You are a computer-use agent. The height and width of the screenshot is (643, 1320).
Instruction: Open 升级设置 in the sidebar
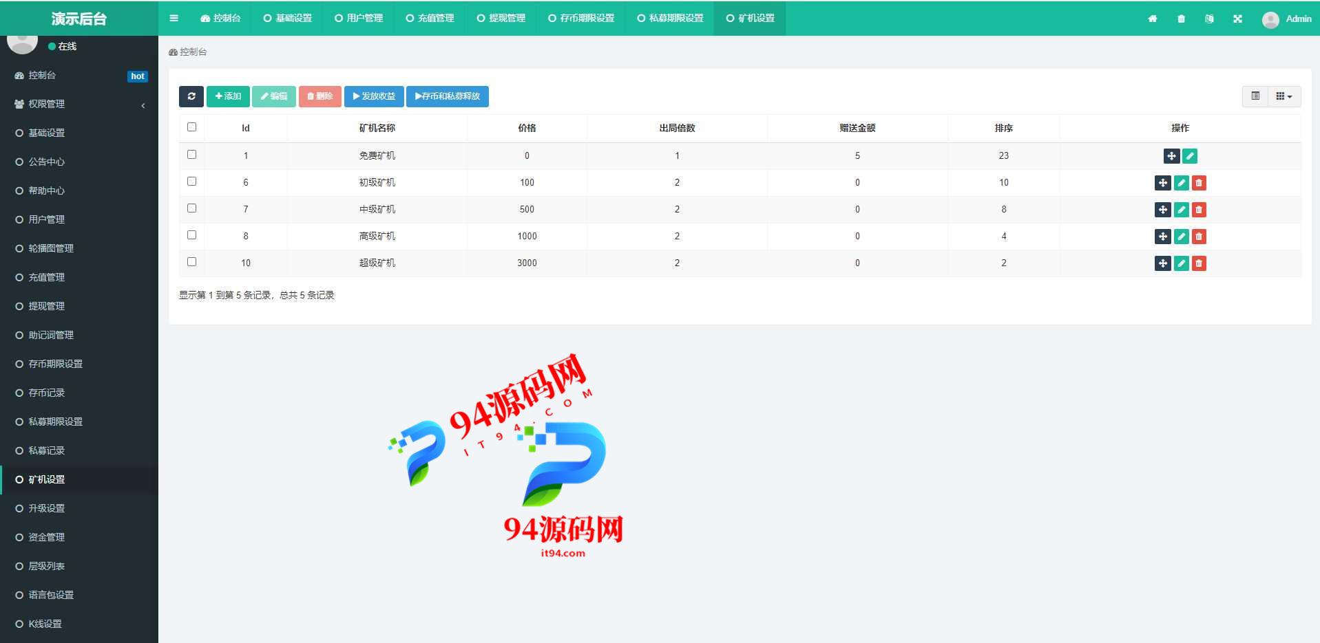coord(79,509)
